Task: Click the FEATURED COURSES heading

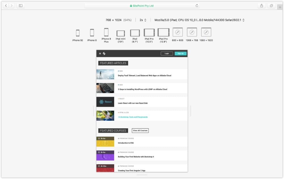Action: [x=113, y=131]
